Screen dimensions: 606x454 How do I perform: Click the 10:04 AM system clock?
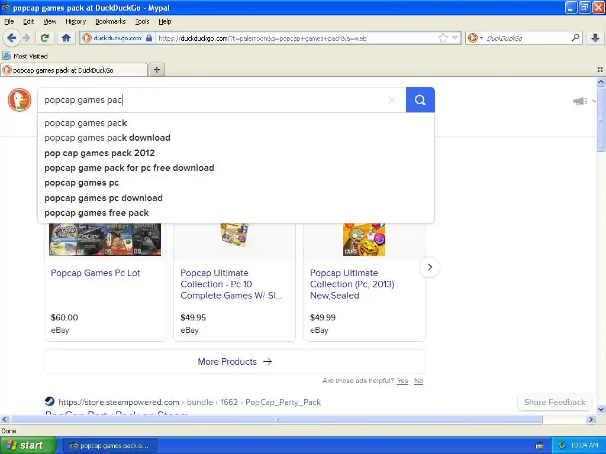tap(584, 445)
